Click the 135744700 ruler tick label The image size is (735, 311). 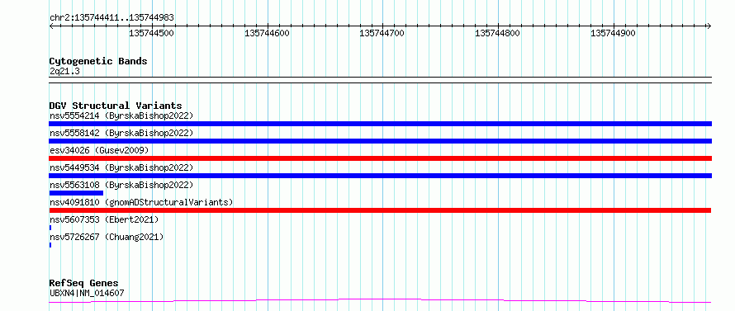click(x=382, y=33)
